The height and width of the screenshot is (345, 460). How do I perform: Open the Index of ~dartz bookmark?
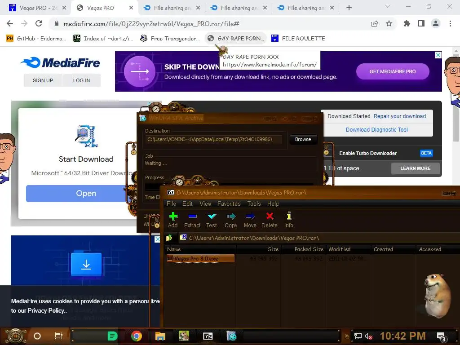(x=103, y=39)
